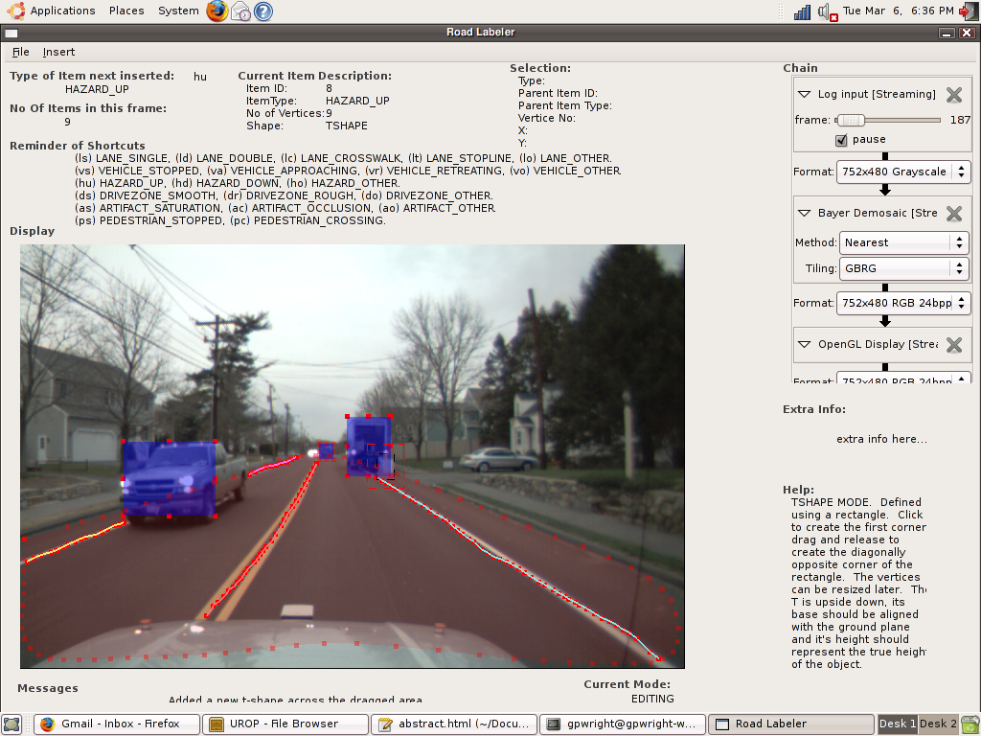The image size is (981, 736).
Task: Open the 752x480 Grayscale format dropdown
Action: pyautogui.click(x=903, y=172)
